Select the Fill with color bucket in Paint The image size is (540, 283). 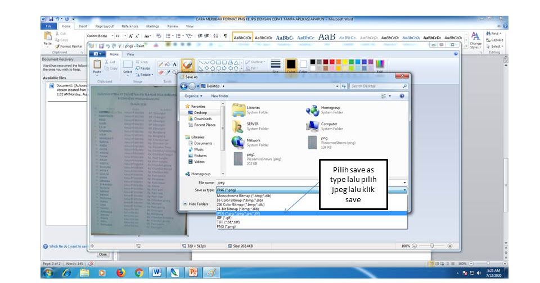(x=168, y=65)
